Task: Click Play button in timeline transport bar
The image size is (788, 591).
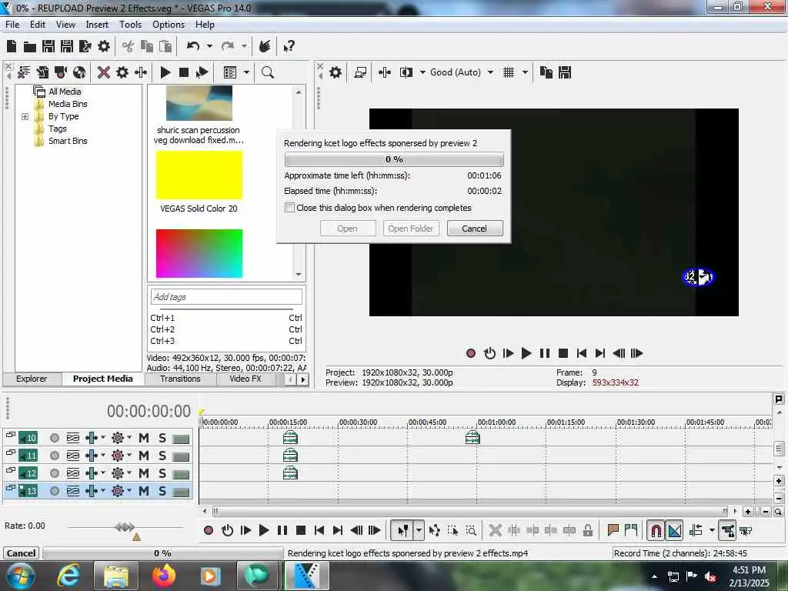Action: (x=264, y=530)
